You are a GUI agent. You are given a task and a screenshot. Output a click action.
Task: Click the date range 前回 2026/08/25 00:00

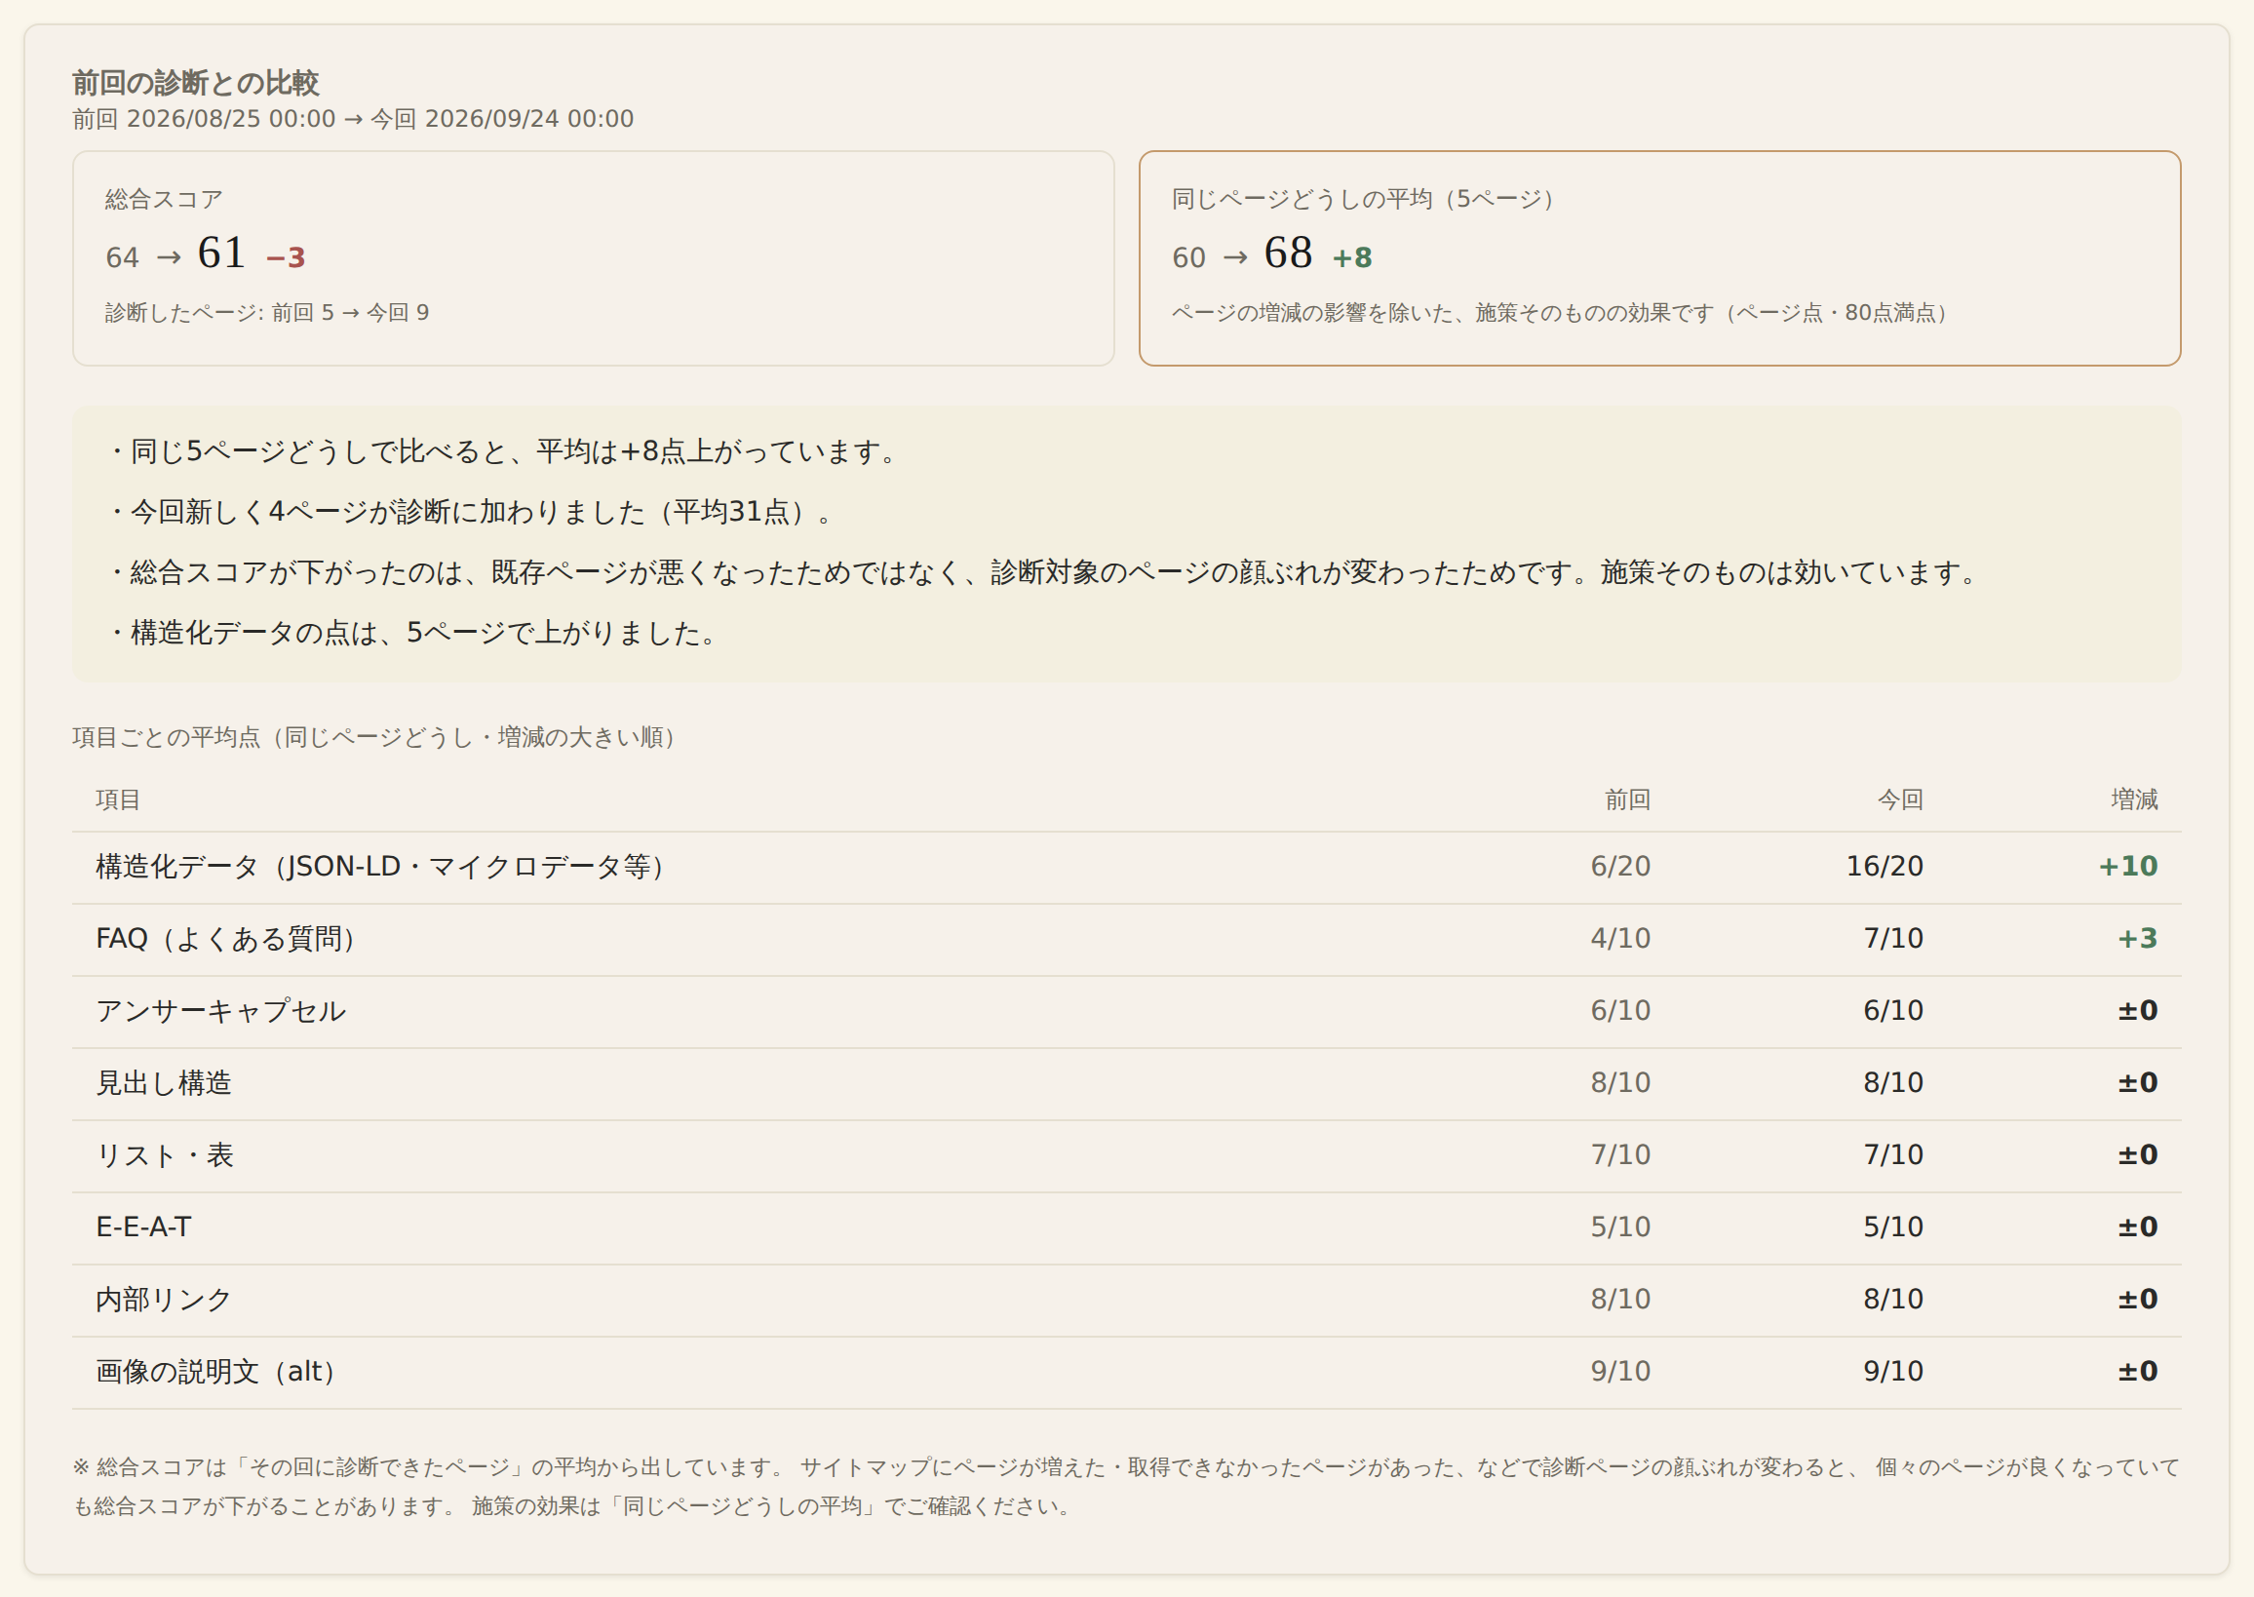point(204,119)
